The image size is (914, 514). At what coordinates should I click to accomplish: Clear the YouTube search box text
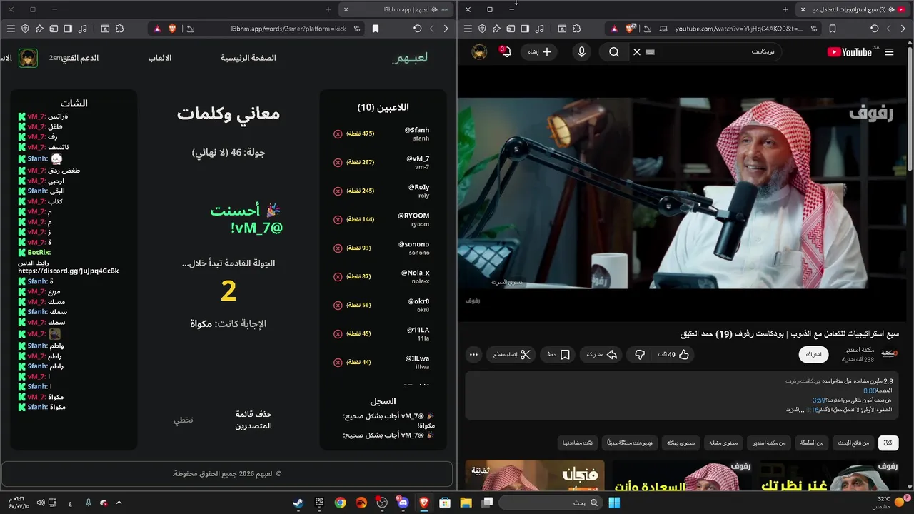(637, 52)
